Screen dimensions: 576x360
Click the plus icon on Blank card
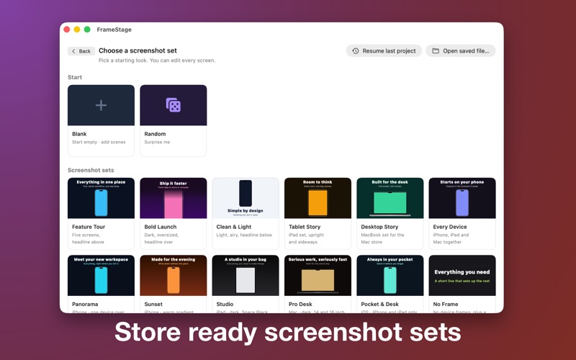pos(101,105)
